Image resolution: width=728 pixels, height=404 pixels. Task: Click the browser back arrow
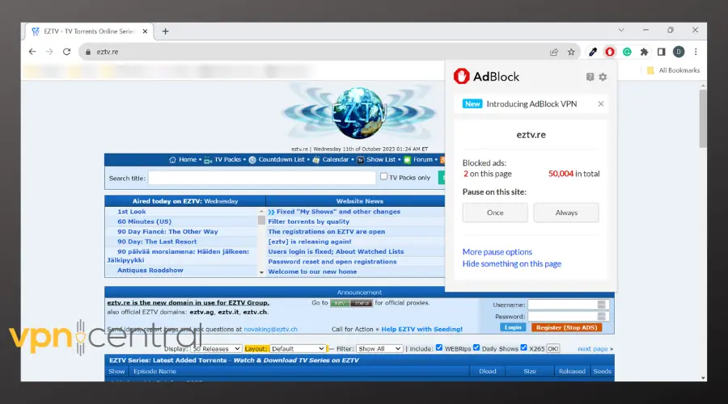(32, 52)
